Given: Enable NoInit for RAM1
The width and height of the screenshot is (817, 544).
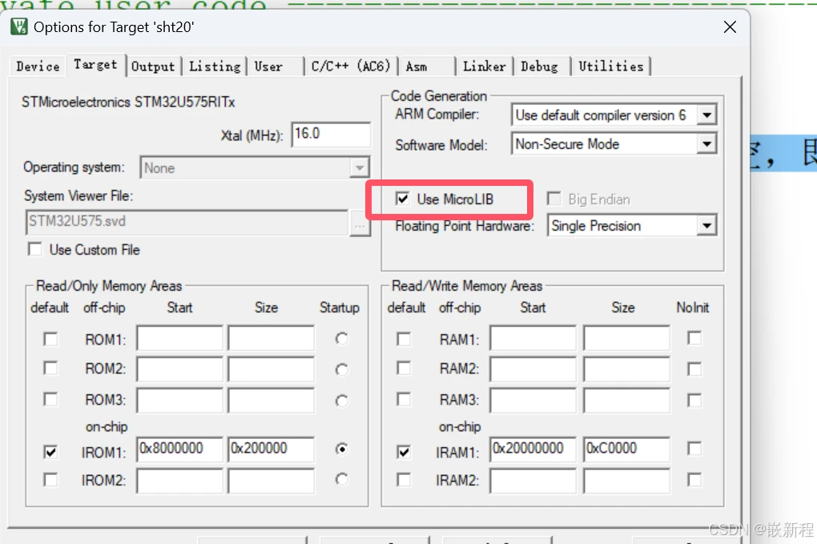Looking at the screenshot, I should [694, 338].
